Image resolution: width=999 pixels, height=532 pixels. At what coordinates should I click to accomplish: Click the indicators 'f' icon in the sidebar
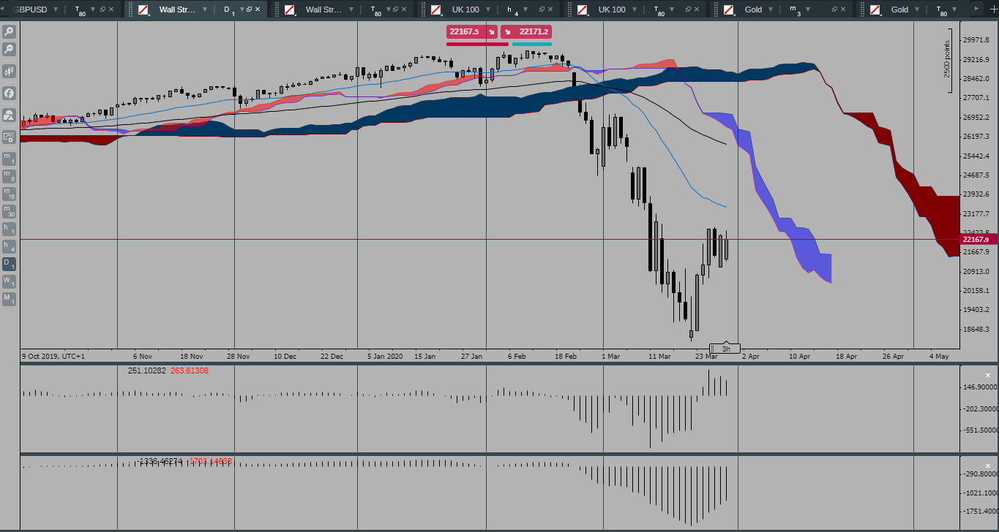coord(10,94)
